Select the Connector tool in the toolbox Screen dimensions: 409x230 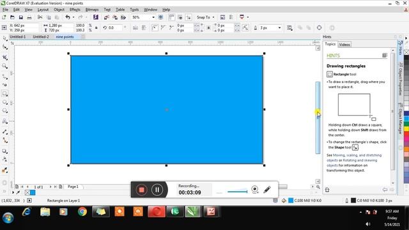tap(4, 141)
